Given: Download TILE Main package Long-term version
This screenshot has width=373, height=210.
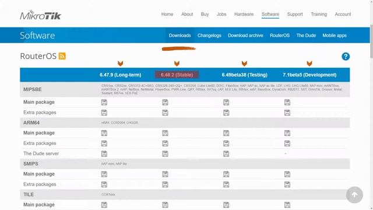Looking at the screenshot, I should [104, 205].
